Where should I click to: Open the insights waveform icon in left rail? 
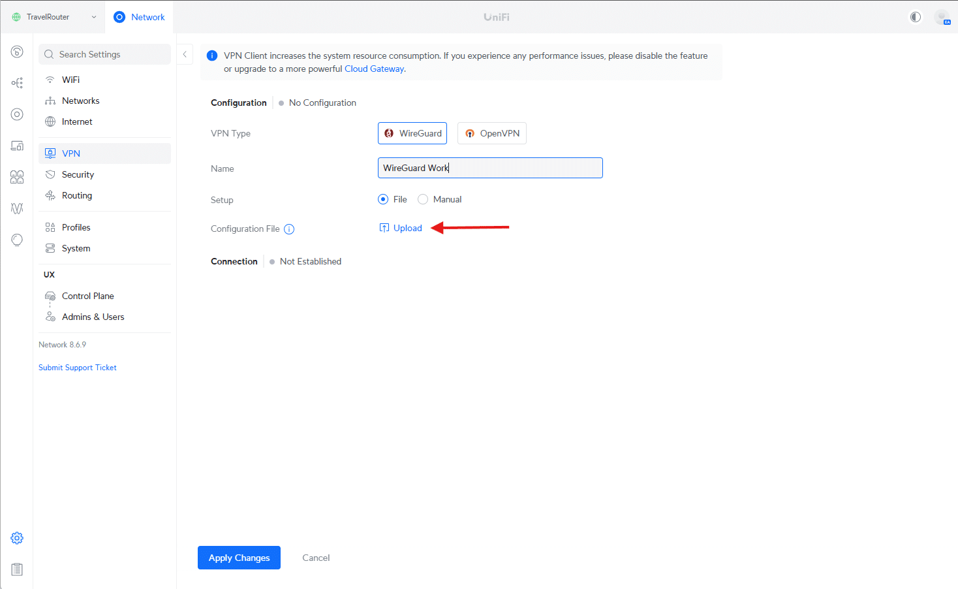coord(17,208)
